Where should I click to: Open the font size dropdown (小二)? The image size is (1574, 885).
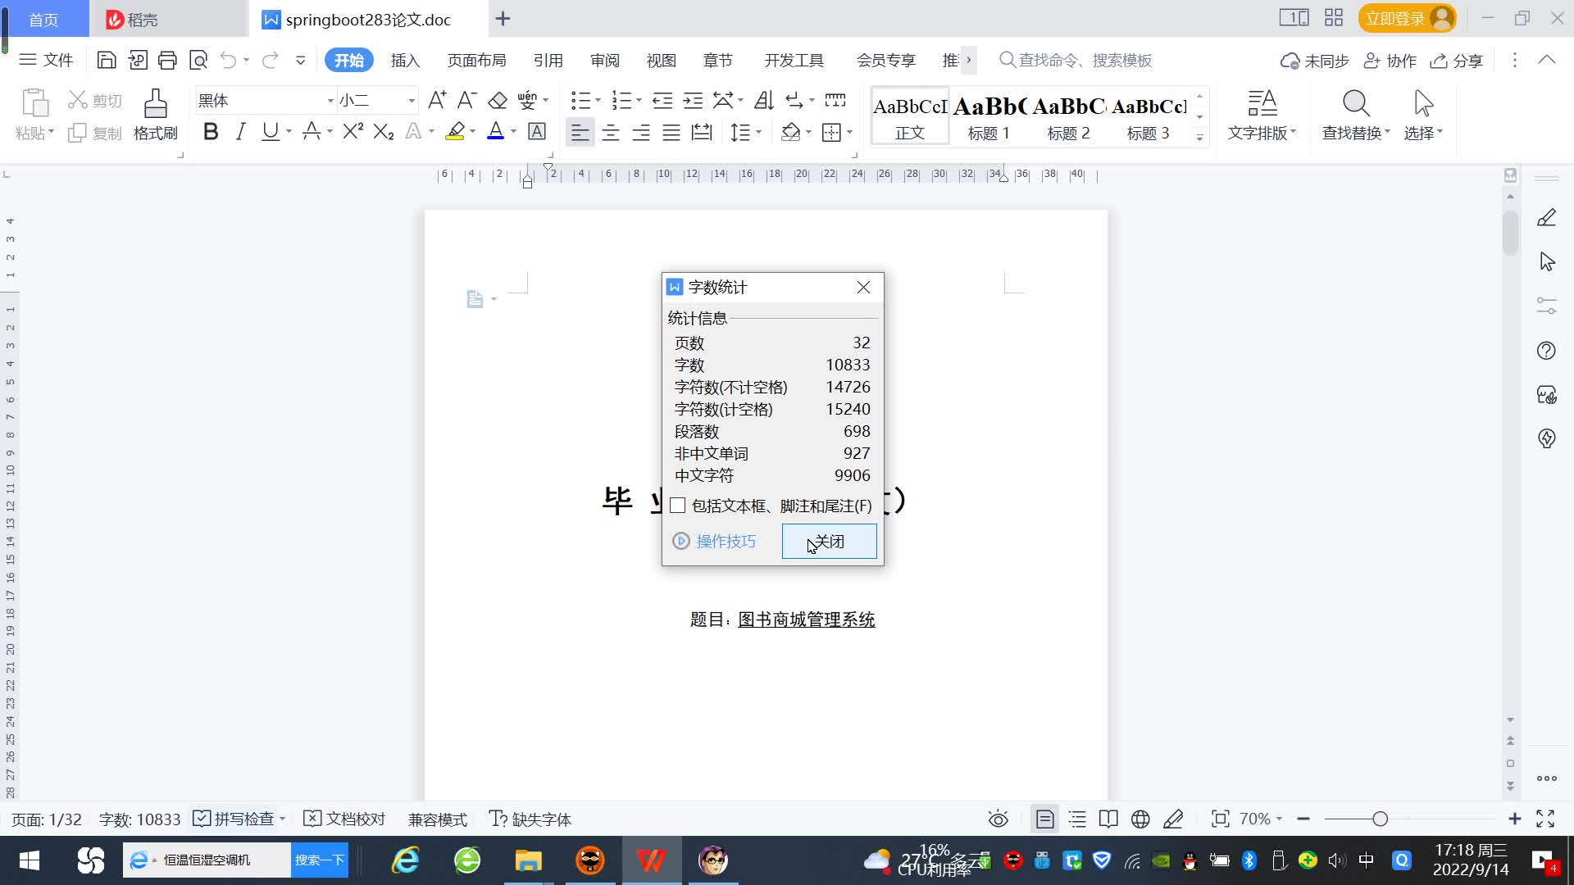tap(412, 101)
